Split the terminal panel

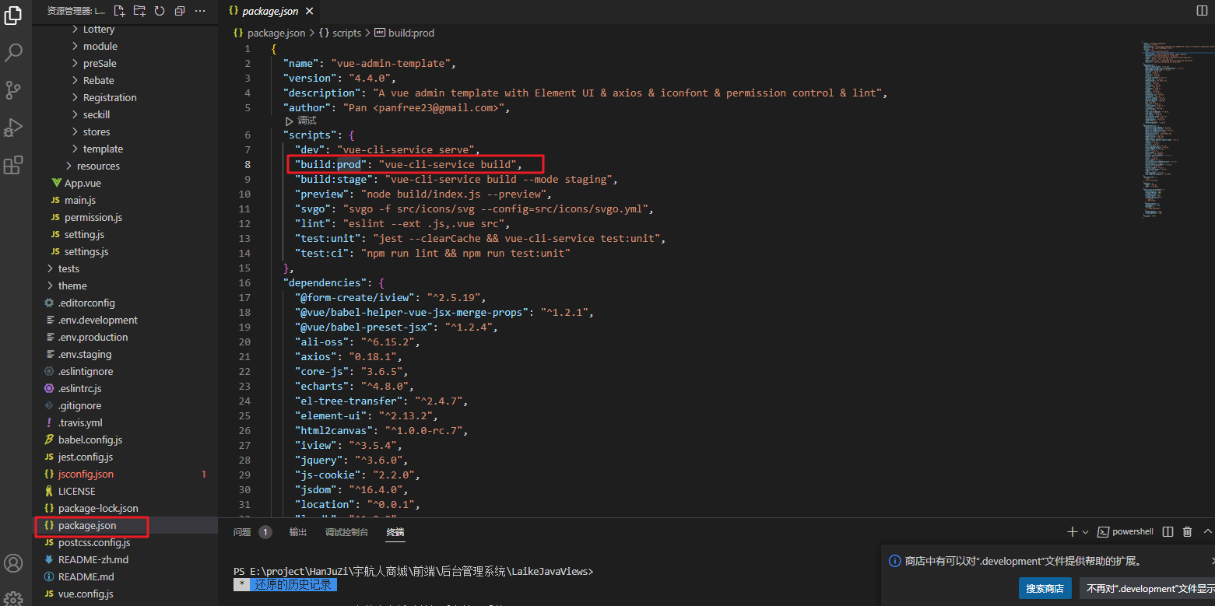tap(1168, 532)
